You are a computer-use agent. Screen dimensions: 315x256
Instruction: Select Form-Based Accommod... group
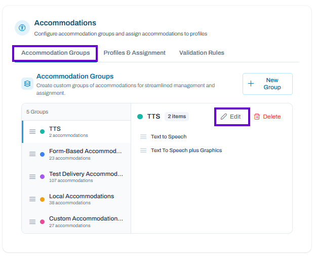76,154
